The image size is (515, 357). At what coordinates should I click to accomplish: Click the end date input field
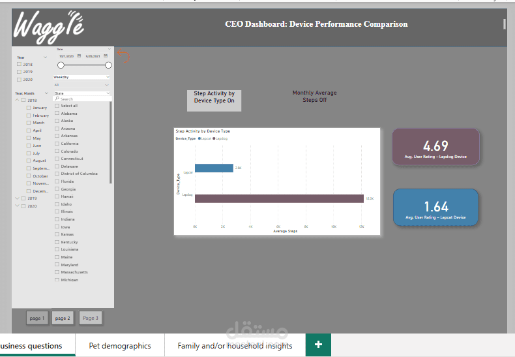[93, 56]
